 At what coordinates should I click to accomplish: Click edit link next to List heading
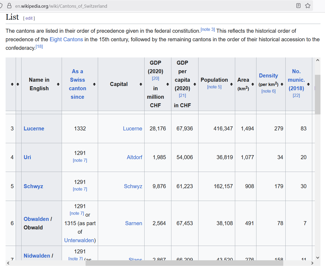pyautogui.click(x=29, y=18)
